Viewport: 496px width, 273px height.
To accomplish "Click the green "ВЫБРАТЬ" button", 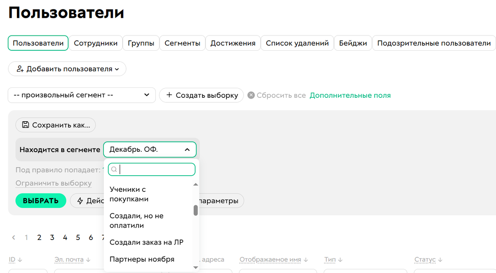I will point(41,200).
